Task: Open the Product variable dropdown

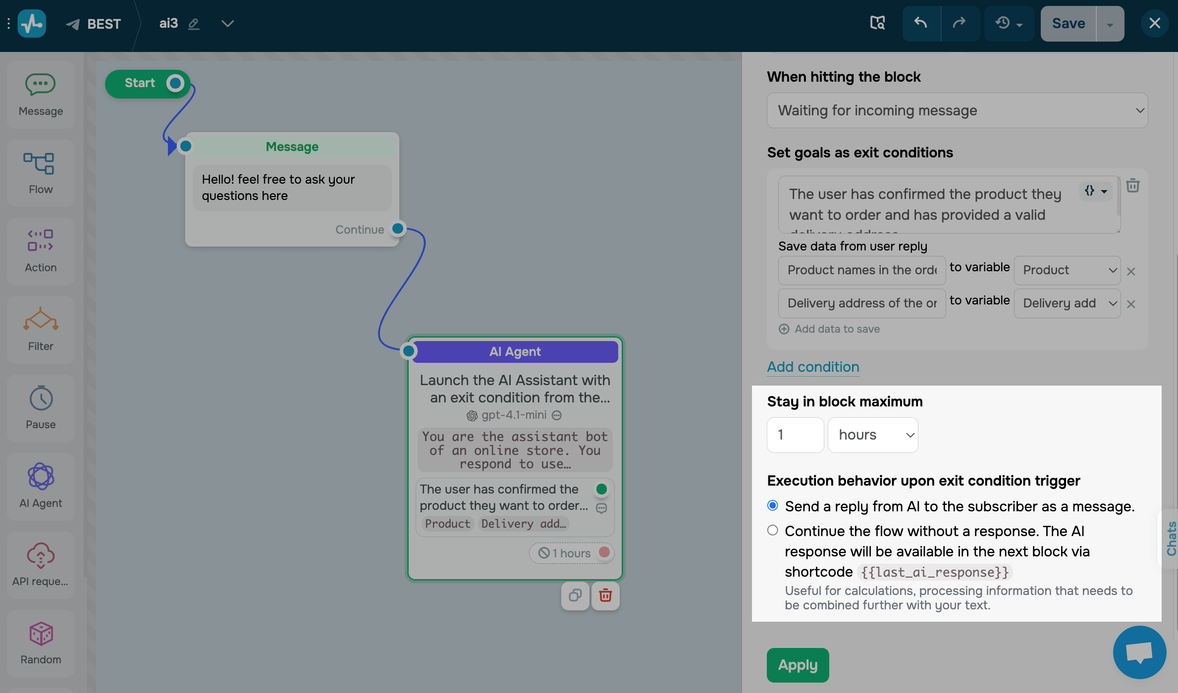Action: [x=1067, y=270]
